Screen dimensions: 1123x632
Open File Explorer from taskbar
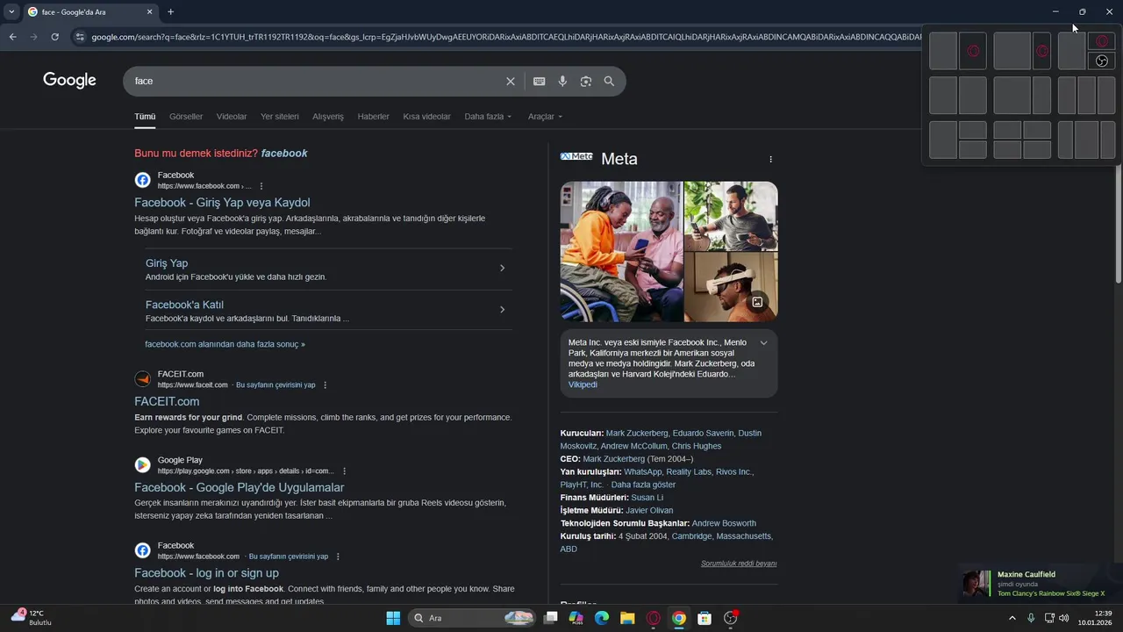click(627, 618)
